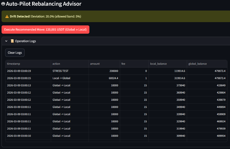The width and height of the screenshot is (230, 149).
Task: Click the warning triangle icon in drift alert
Action: 7,16
